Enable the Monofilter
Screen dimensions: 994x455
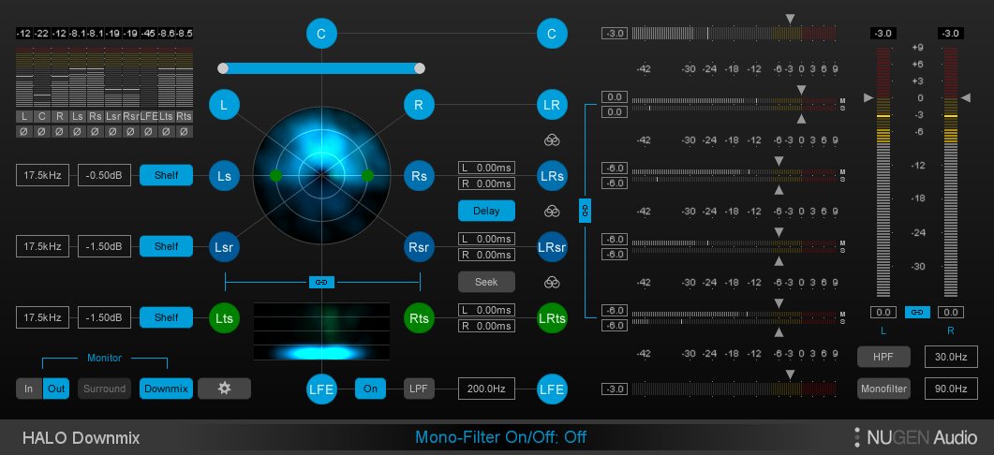(x=883, y=389)
